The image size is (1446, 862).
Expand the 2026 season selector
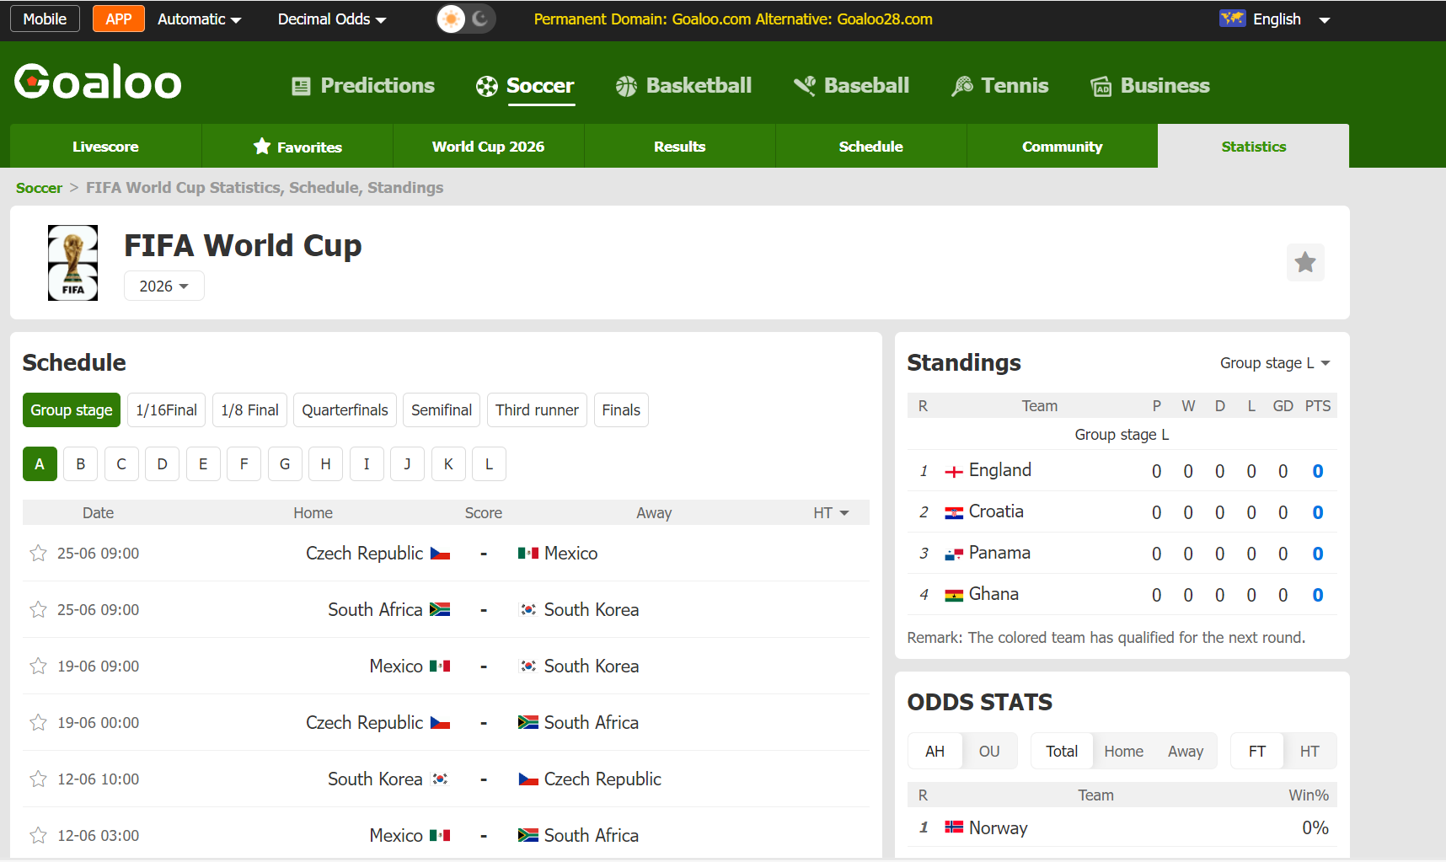(x=163, y=286)
